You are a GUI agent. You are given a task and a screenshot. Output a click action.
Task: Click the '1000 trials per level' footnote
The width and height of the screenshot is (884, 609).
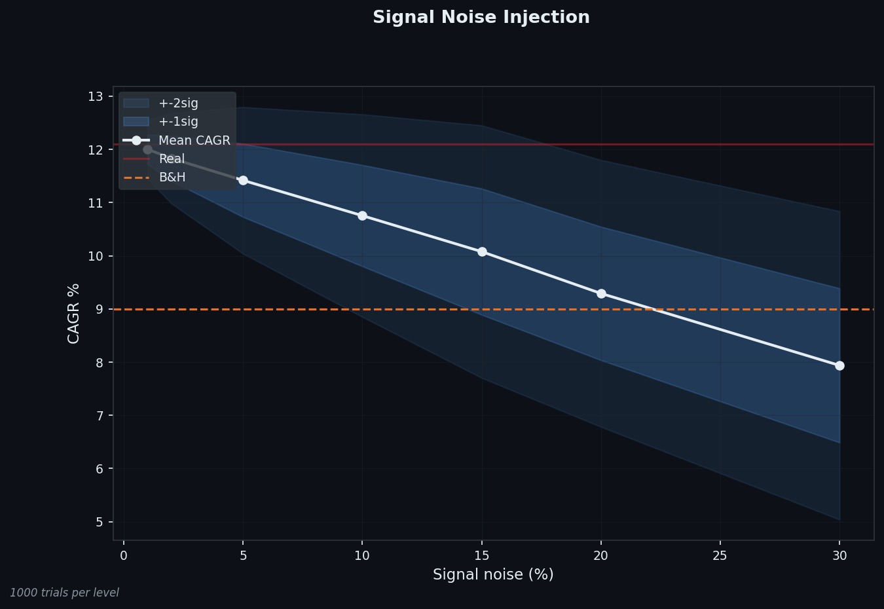point(64,593)
